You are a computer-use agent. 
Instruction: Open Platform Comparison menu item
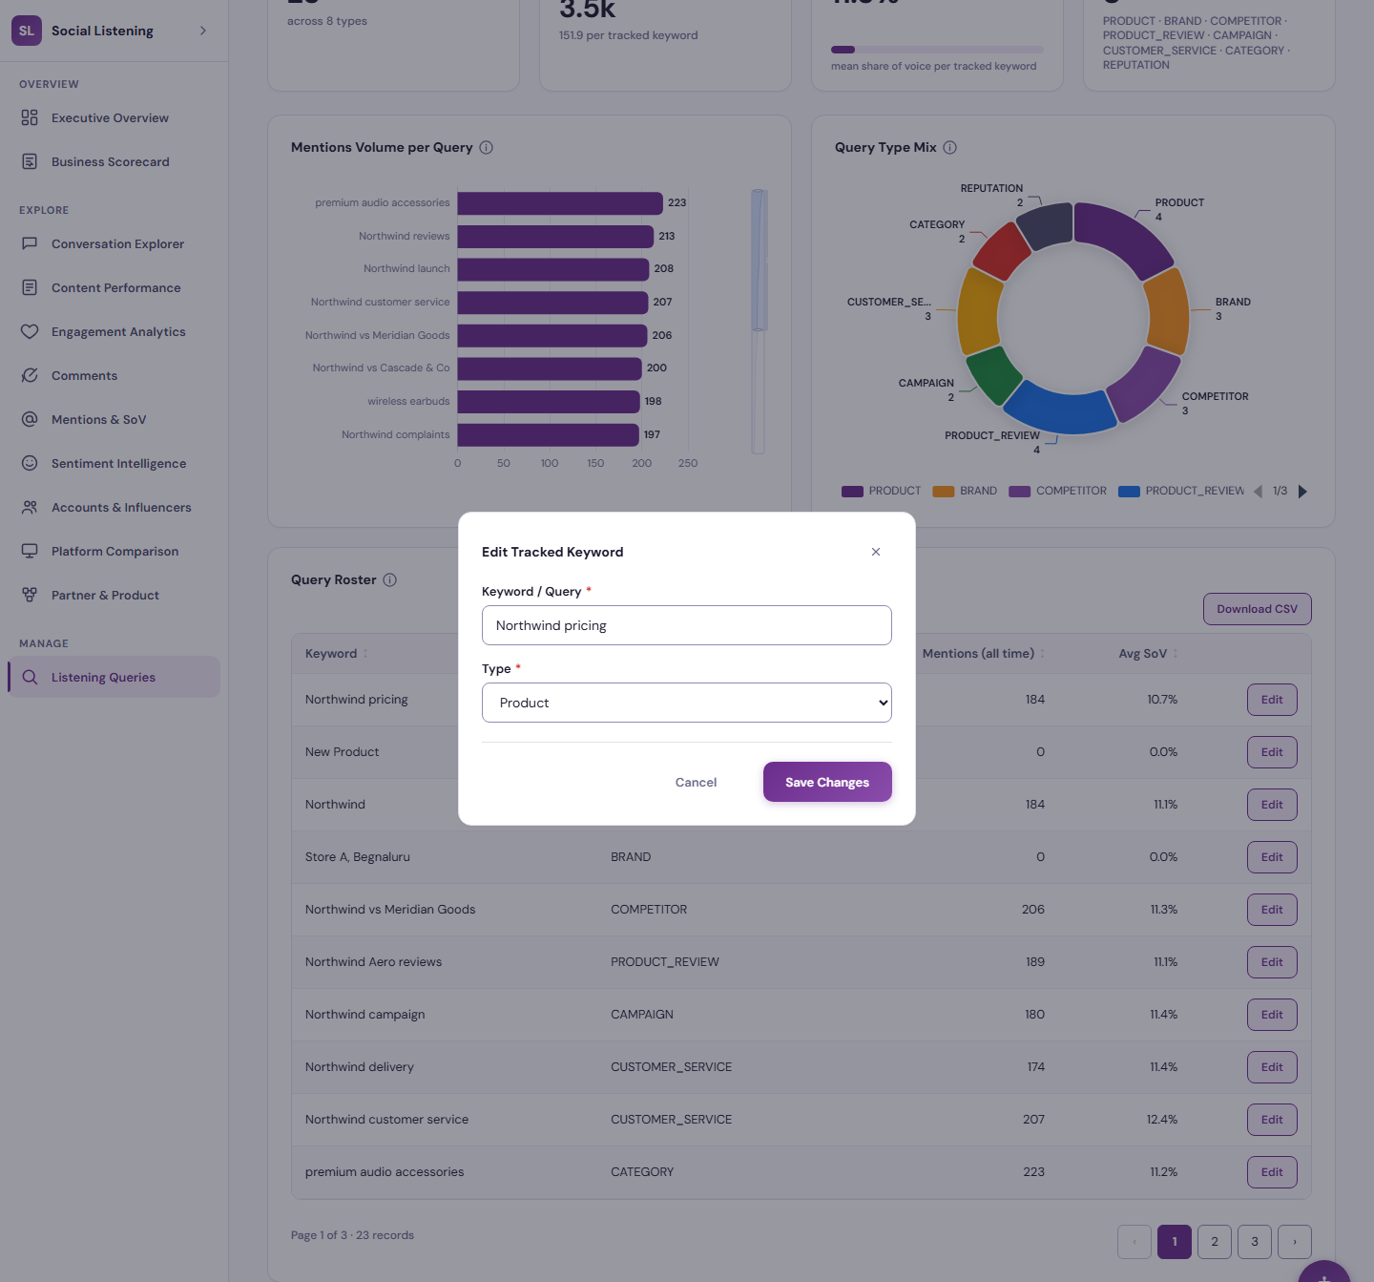114,551
